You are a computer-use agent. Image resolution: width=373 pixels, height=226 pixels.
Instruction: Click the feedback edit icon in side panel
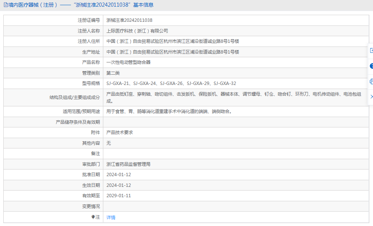[371, 51]
